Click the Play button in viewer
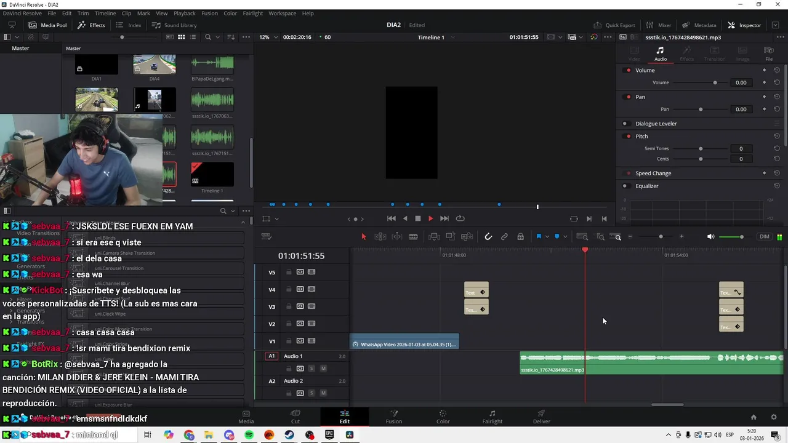788x443 pixels. (x=430, y=218)
